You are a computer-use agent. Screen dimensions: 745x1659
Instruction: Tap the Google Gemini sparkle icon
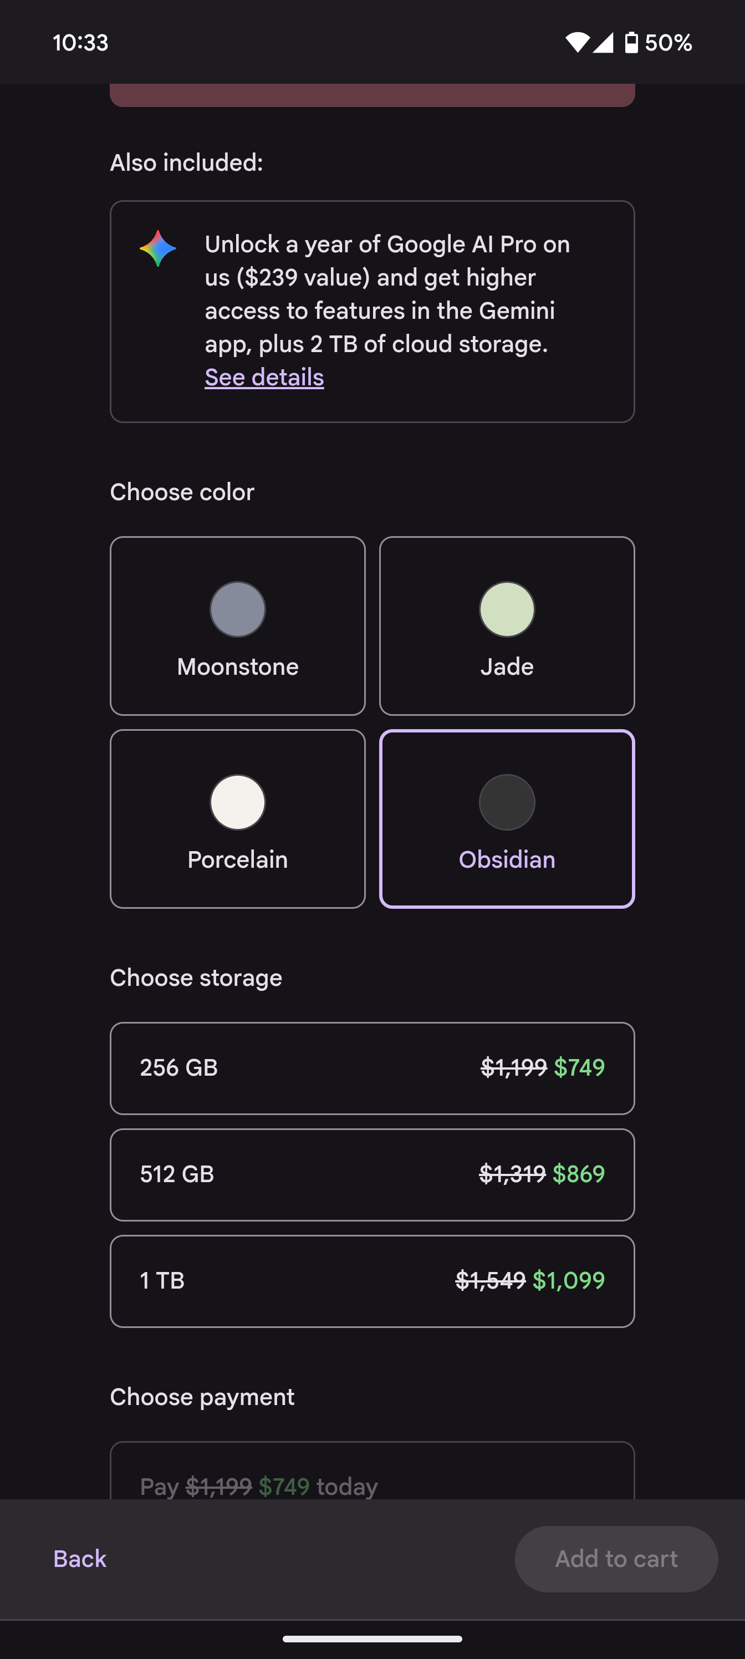click(158, 248)
